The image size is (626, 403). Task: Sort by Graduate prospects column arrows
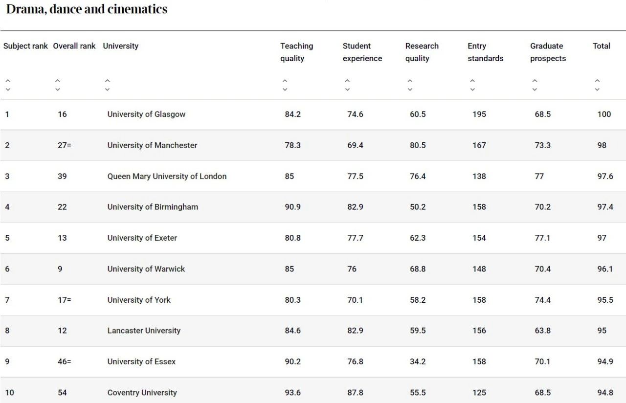point(535,85)
